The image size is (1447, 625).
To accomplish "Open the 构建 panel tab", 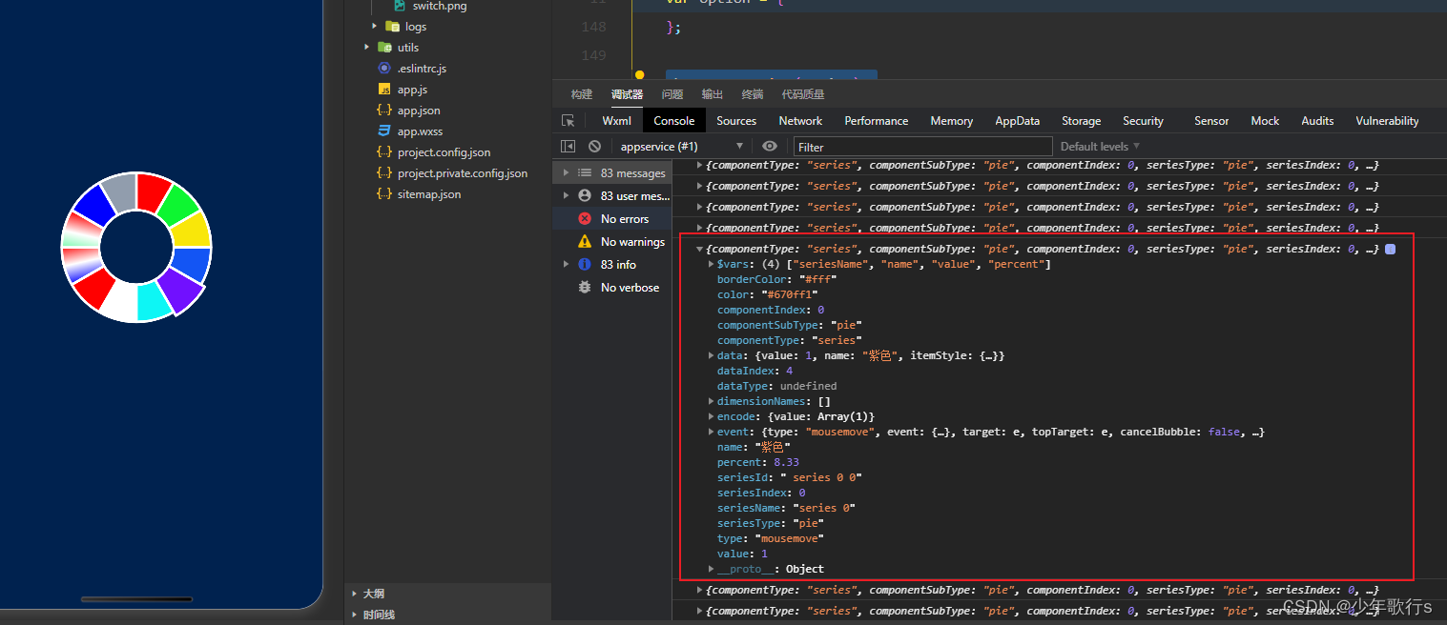I will point(582,94).
